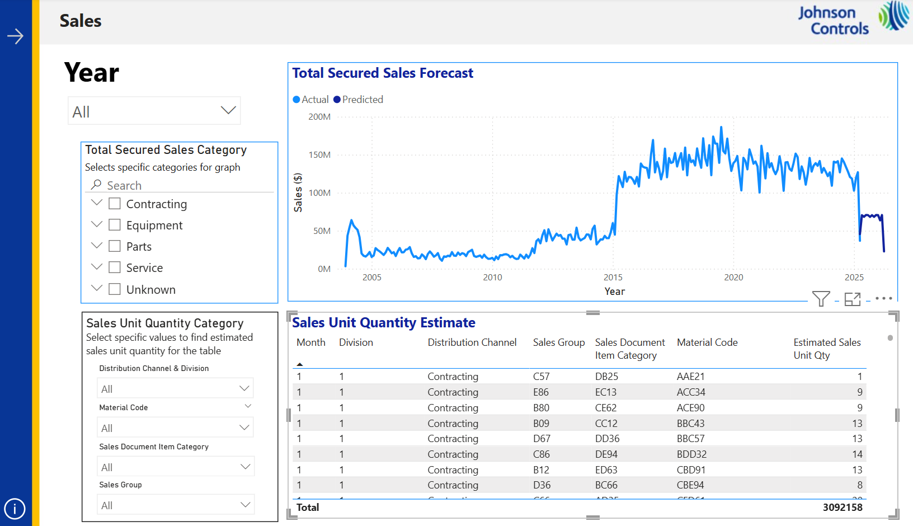The width and height of the screenshot is (913, 526).
Task: Click the Month column sort arrow
Action: [300, 364]
